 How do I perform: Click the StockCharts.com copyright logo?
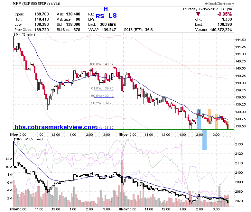tap(219, 4)
